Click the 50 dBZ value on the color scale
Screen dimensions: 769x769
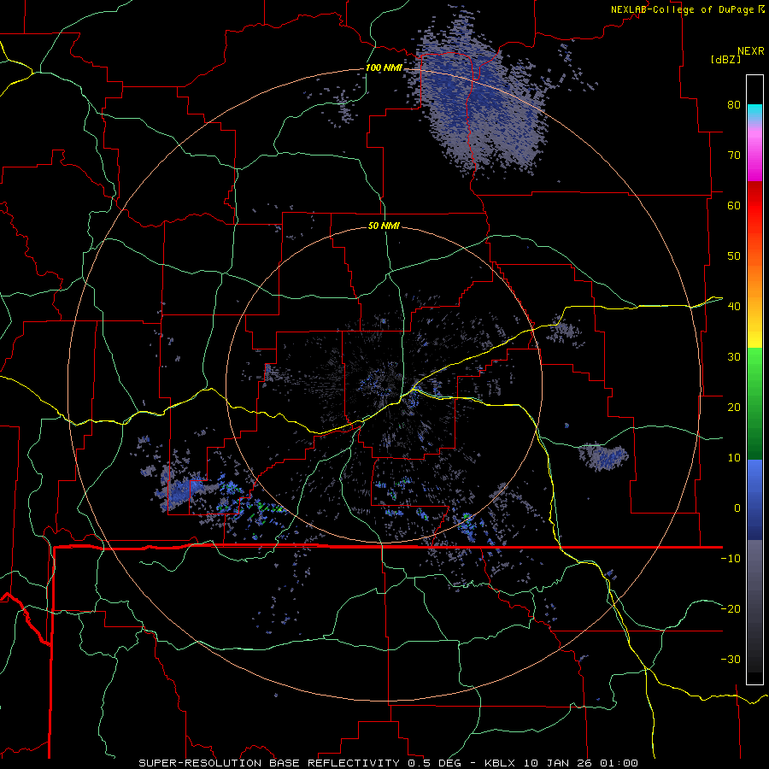734,256
